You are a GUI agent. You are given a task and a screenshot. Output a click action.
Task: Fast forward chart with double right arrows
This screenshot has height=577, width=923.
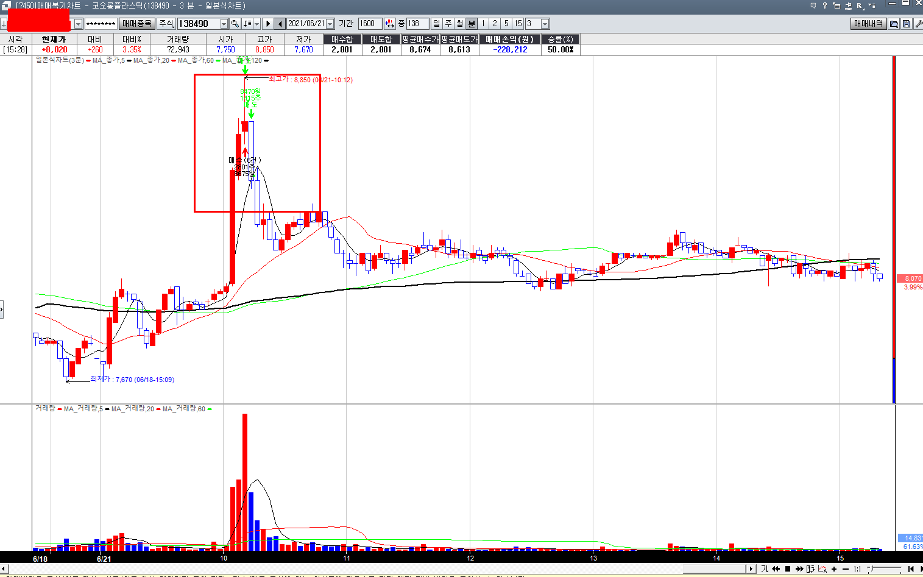[799, 569]
